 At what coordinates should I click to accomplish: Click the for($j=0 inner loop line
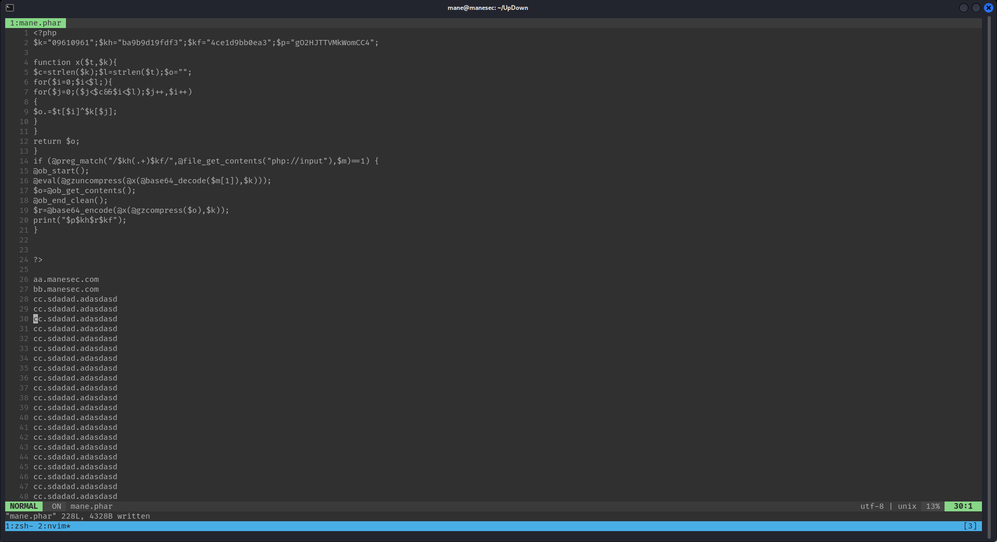pos(113,92)
